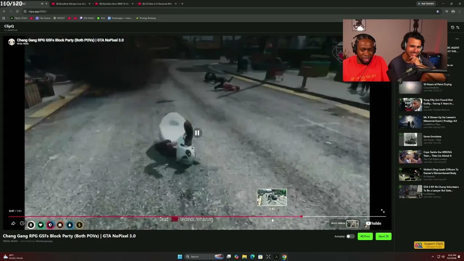Image resolution: width=464 pixels, height=261 pixels.
Task: Click the ClipQ logo in the header
Action: (x=9, y=26)
